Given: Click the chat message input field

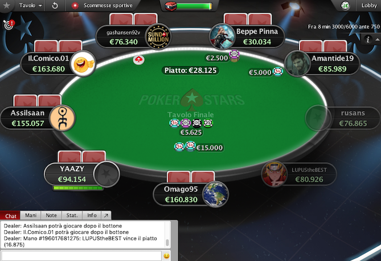Looking at the screenshot, I should point(81,256).
